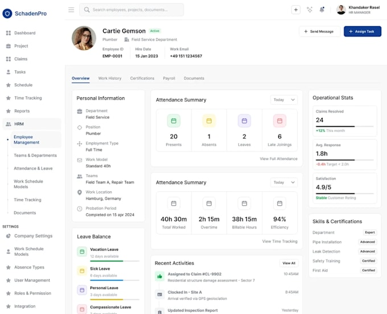Open the AI sparkle icon
Viewport: 387px width, 314px height.
coord(309,10)
